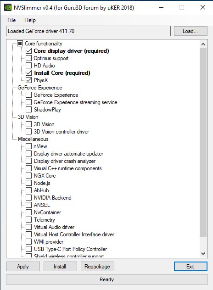Check Virtual Host Controller Interface driver
This screenshot has width=213, height=290.
pyautogui.click(x=28, y=234)
